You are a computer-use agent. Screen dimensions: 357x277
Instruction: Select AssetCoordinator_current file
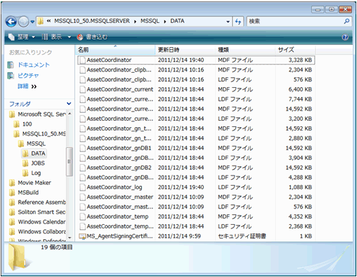pos(120,89)
